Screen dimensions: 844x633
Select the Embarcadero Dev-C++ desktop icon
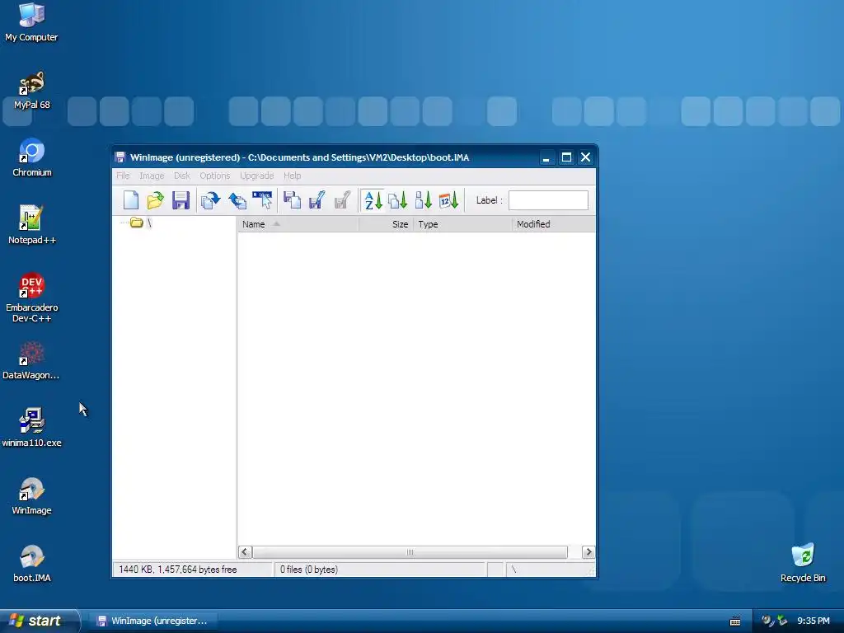(32, 298)
